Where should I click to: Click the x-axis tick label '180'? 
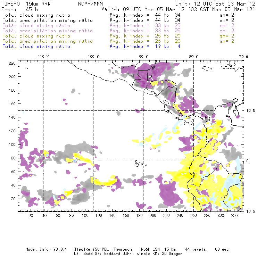tap(139, 216)
